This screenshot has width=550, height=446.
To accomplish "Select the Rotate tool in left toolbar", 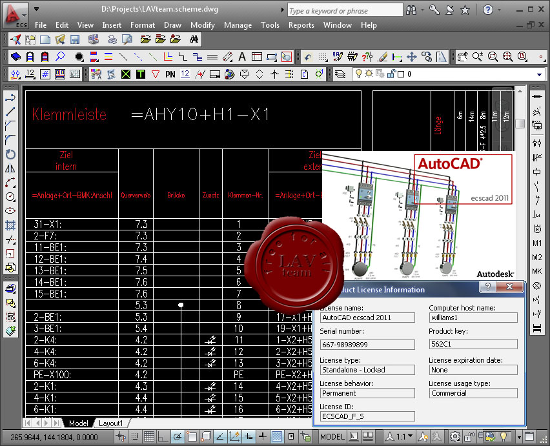I will click(x=10, y=154).
